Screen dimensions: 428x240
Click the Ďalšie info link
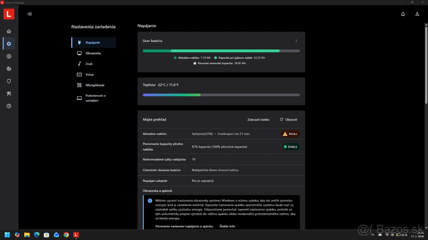(227, 226)
